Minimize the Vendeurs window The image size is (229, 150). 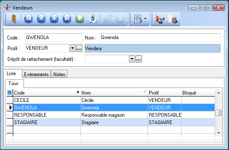click(x=193, y=8)
